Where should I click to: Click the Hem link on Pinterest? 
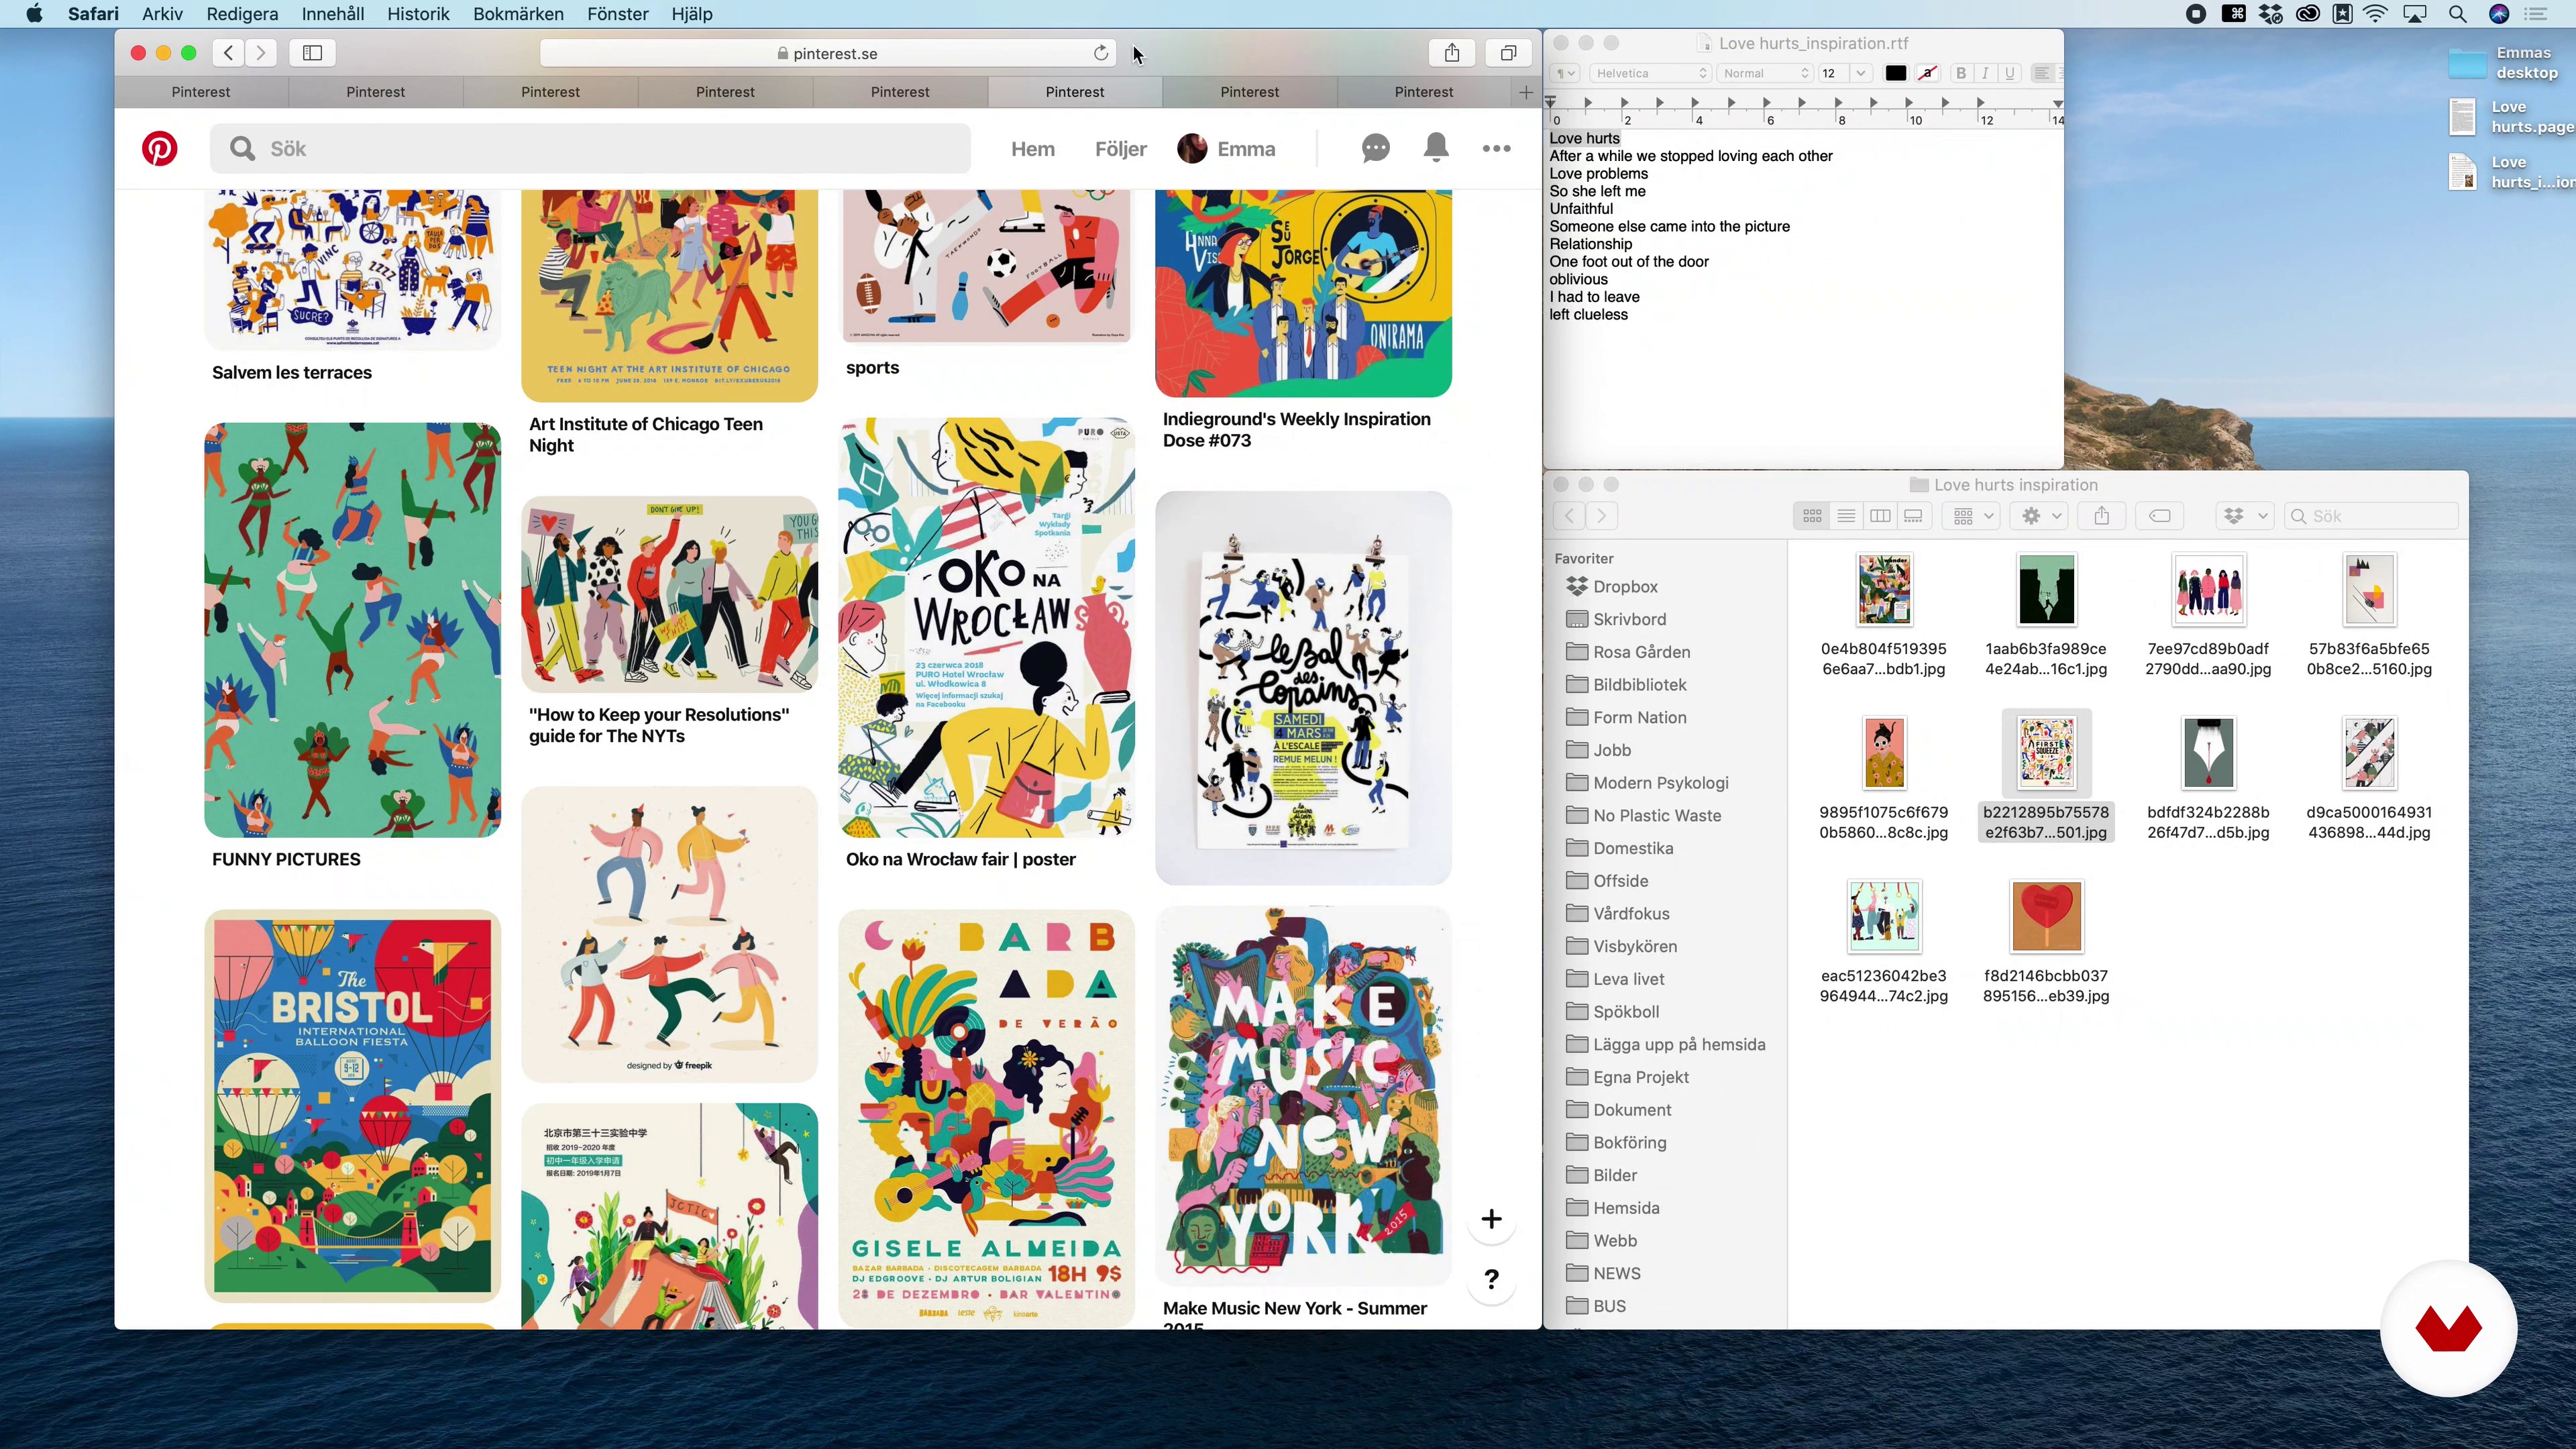(1033, 149)
